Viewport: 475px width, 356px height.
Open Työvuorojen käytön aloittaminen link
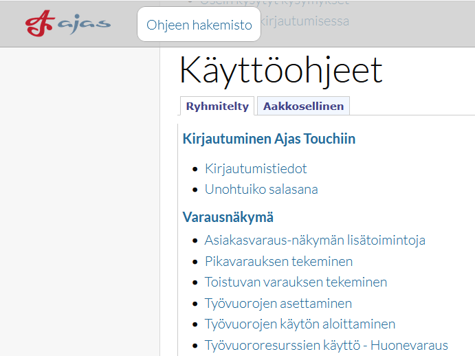pos(300,324)
